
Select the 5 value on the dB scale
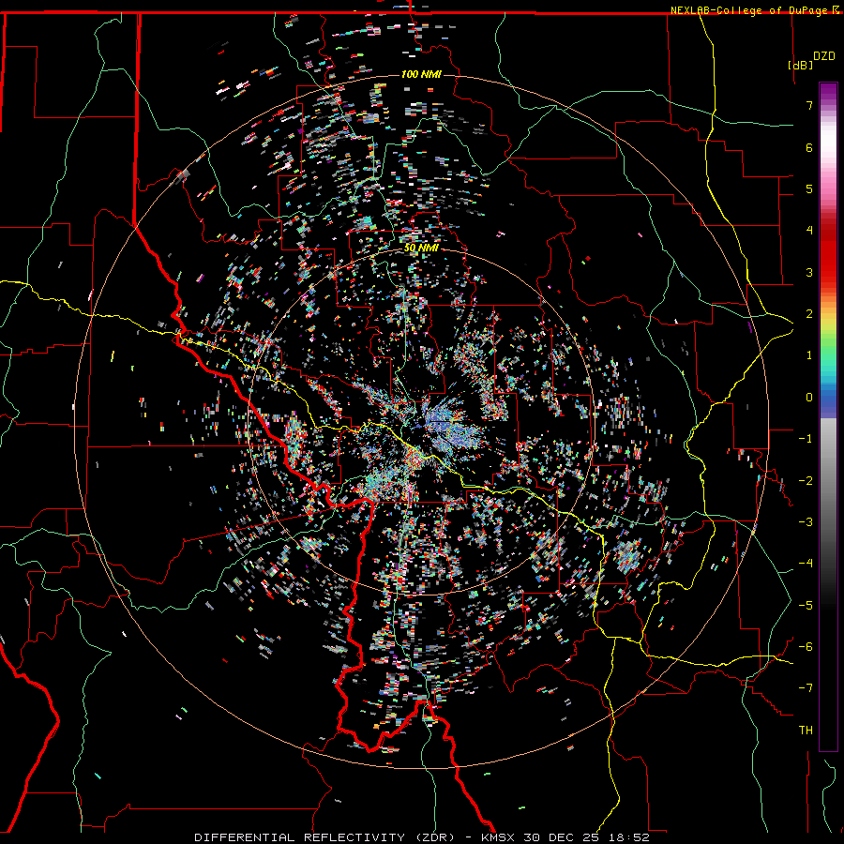click(x=808, y=188)
